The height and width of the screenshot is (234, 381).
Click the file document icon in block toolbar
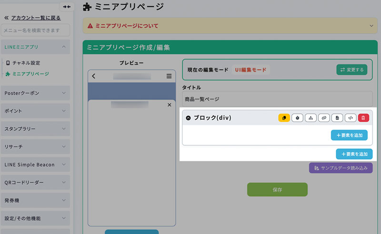[337, 118]
